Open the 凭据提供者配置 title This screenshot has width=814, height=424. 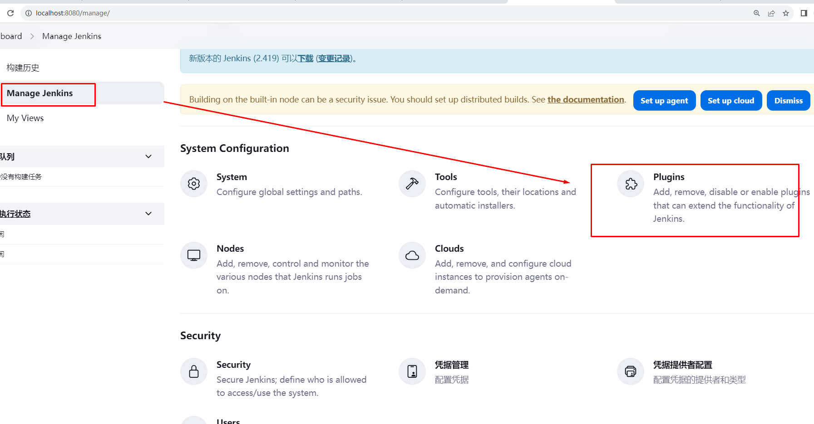coord(683,365)
